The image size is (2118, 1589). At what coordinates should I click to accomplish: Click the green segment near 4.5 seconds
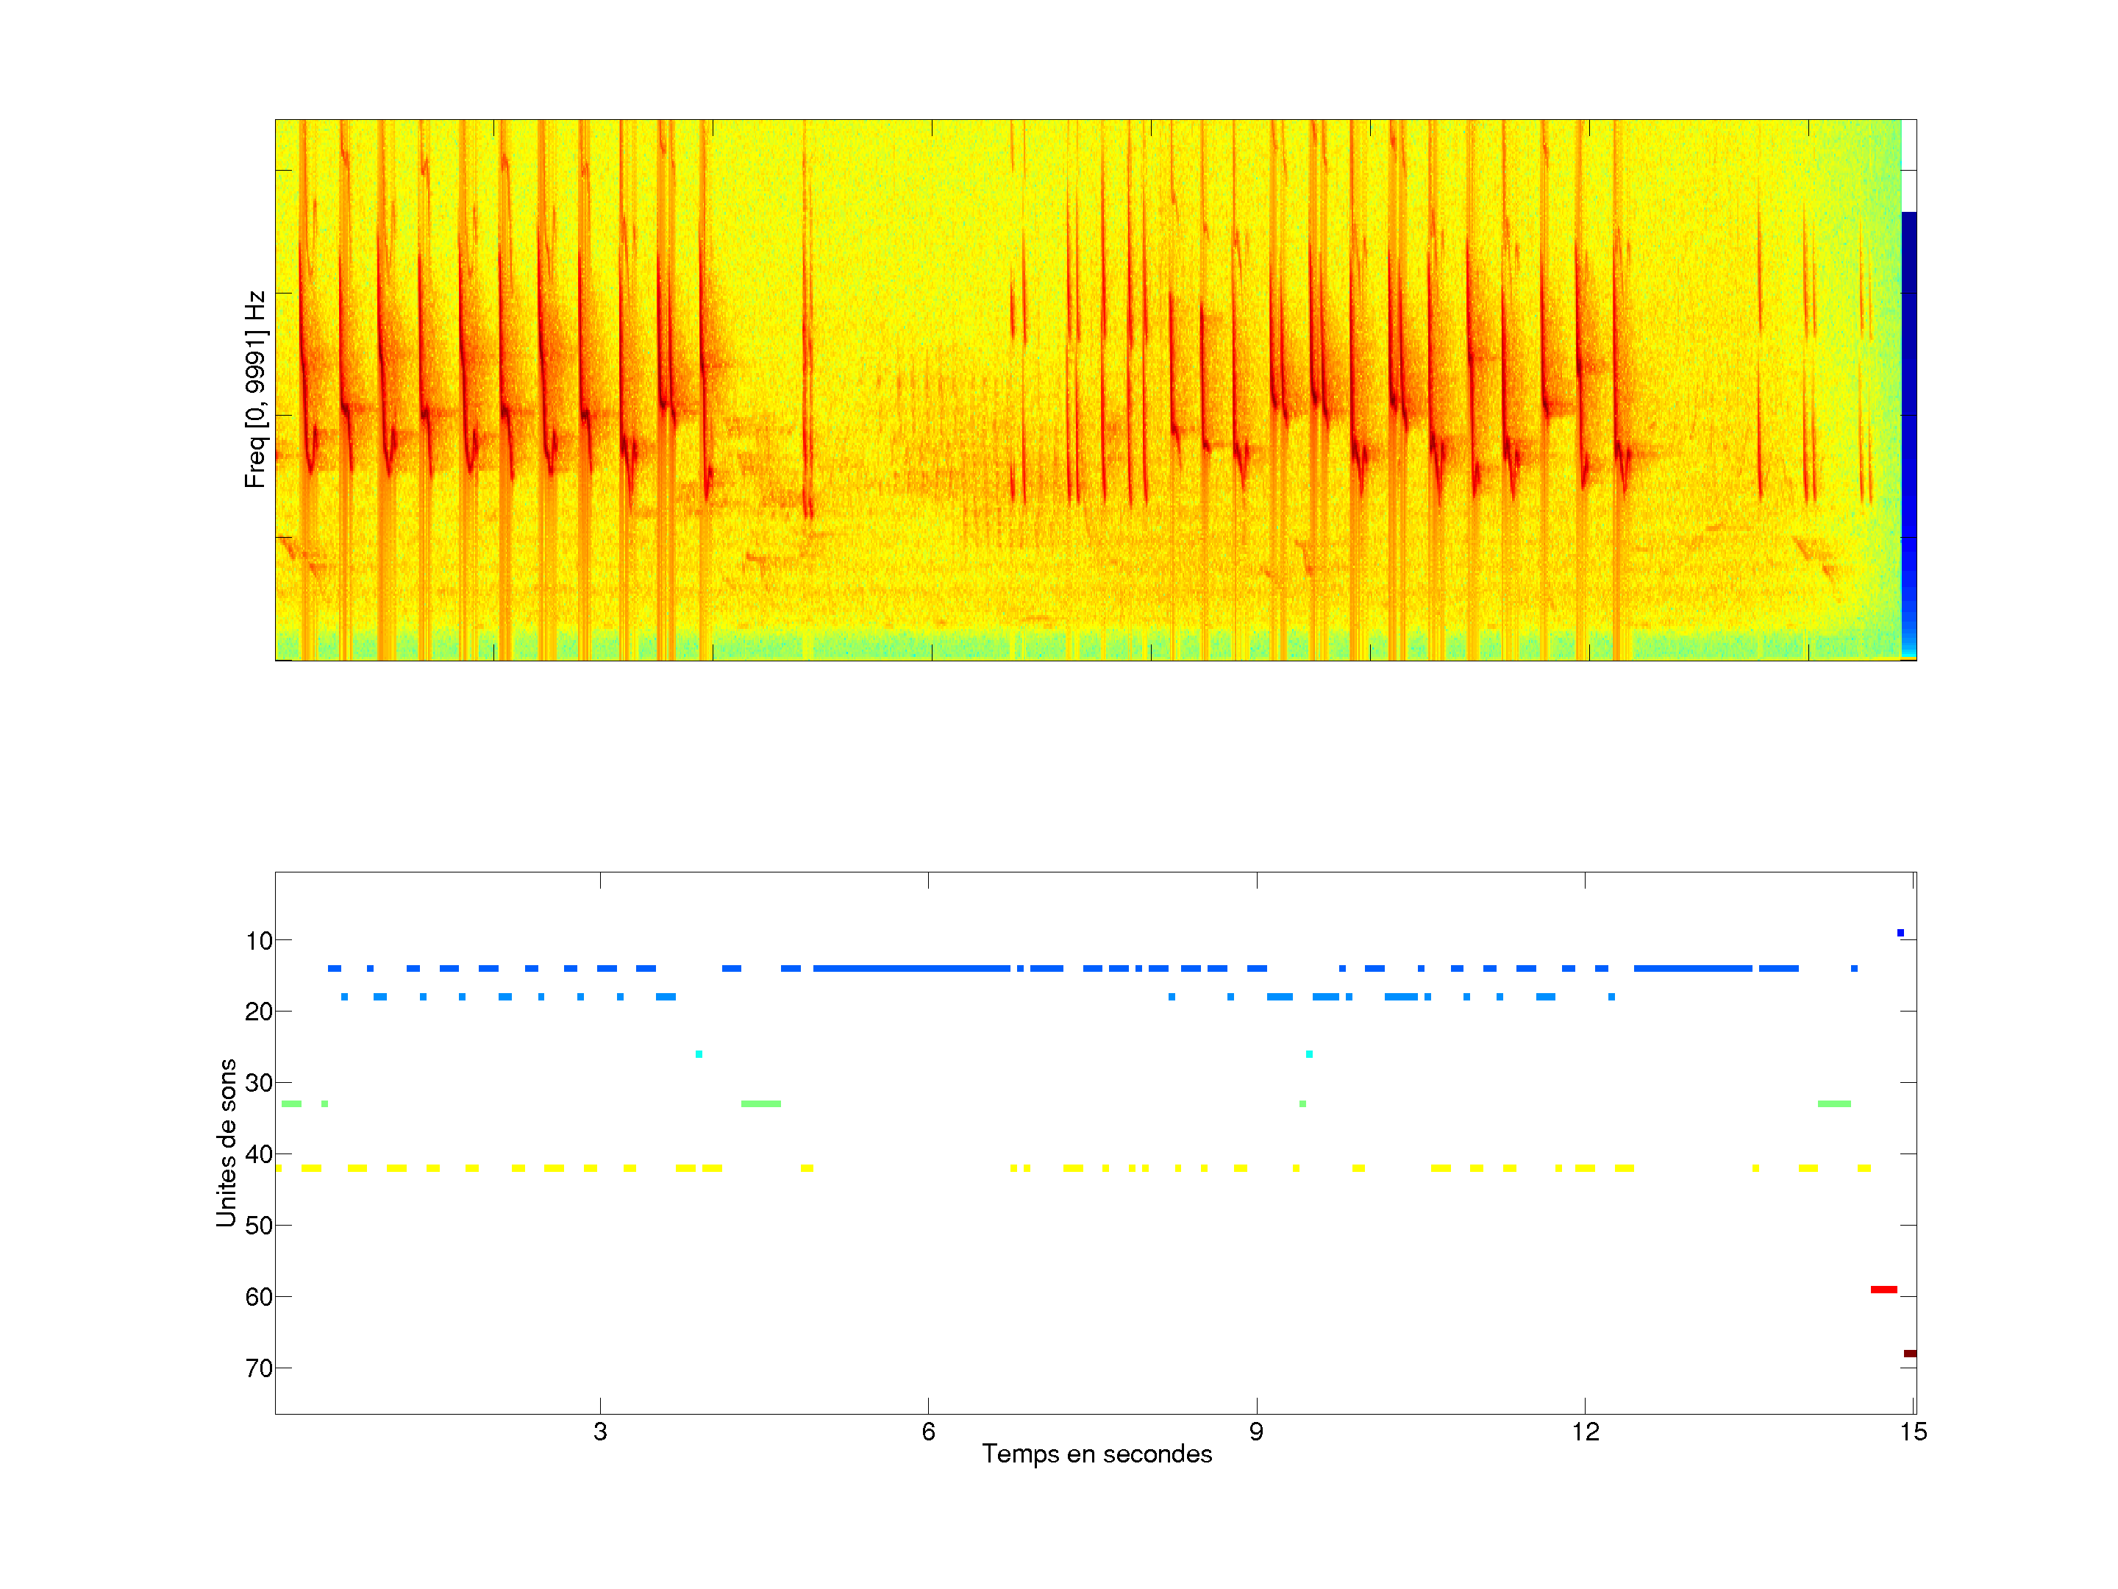760,1104
